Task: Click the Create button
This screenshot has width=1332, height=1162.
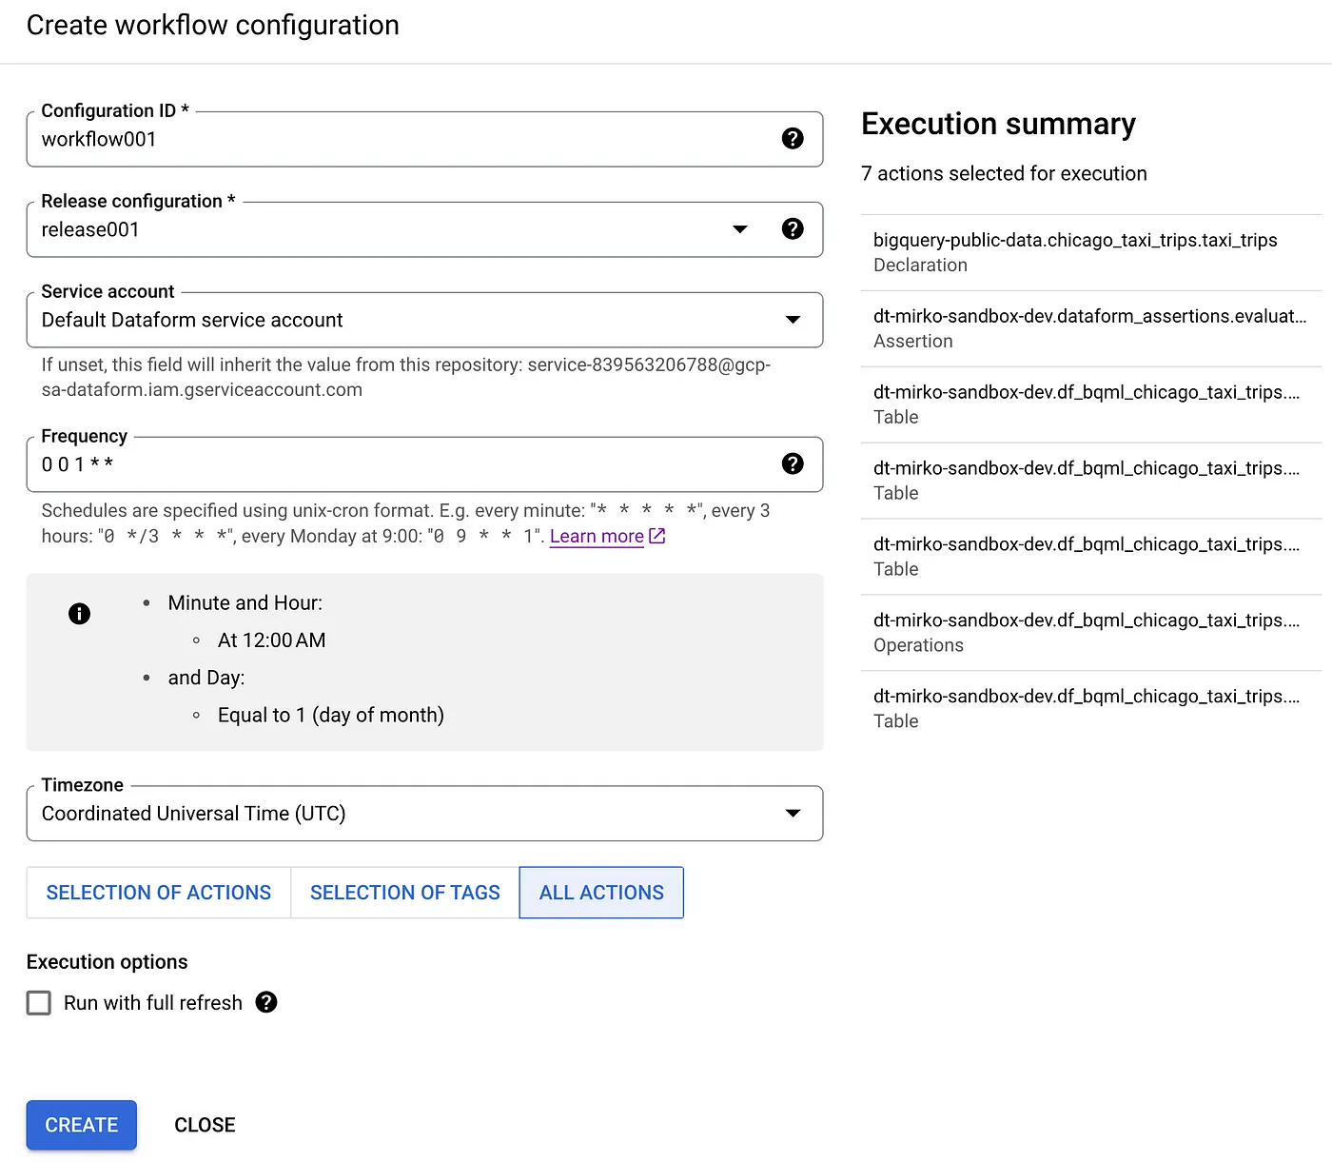Action: point(81,1125)
